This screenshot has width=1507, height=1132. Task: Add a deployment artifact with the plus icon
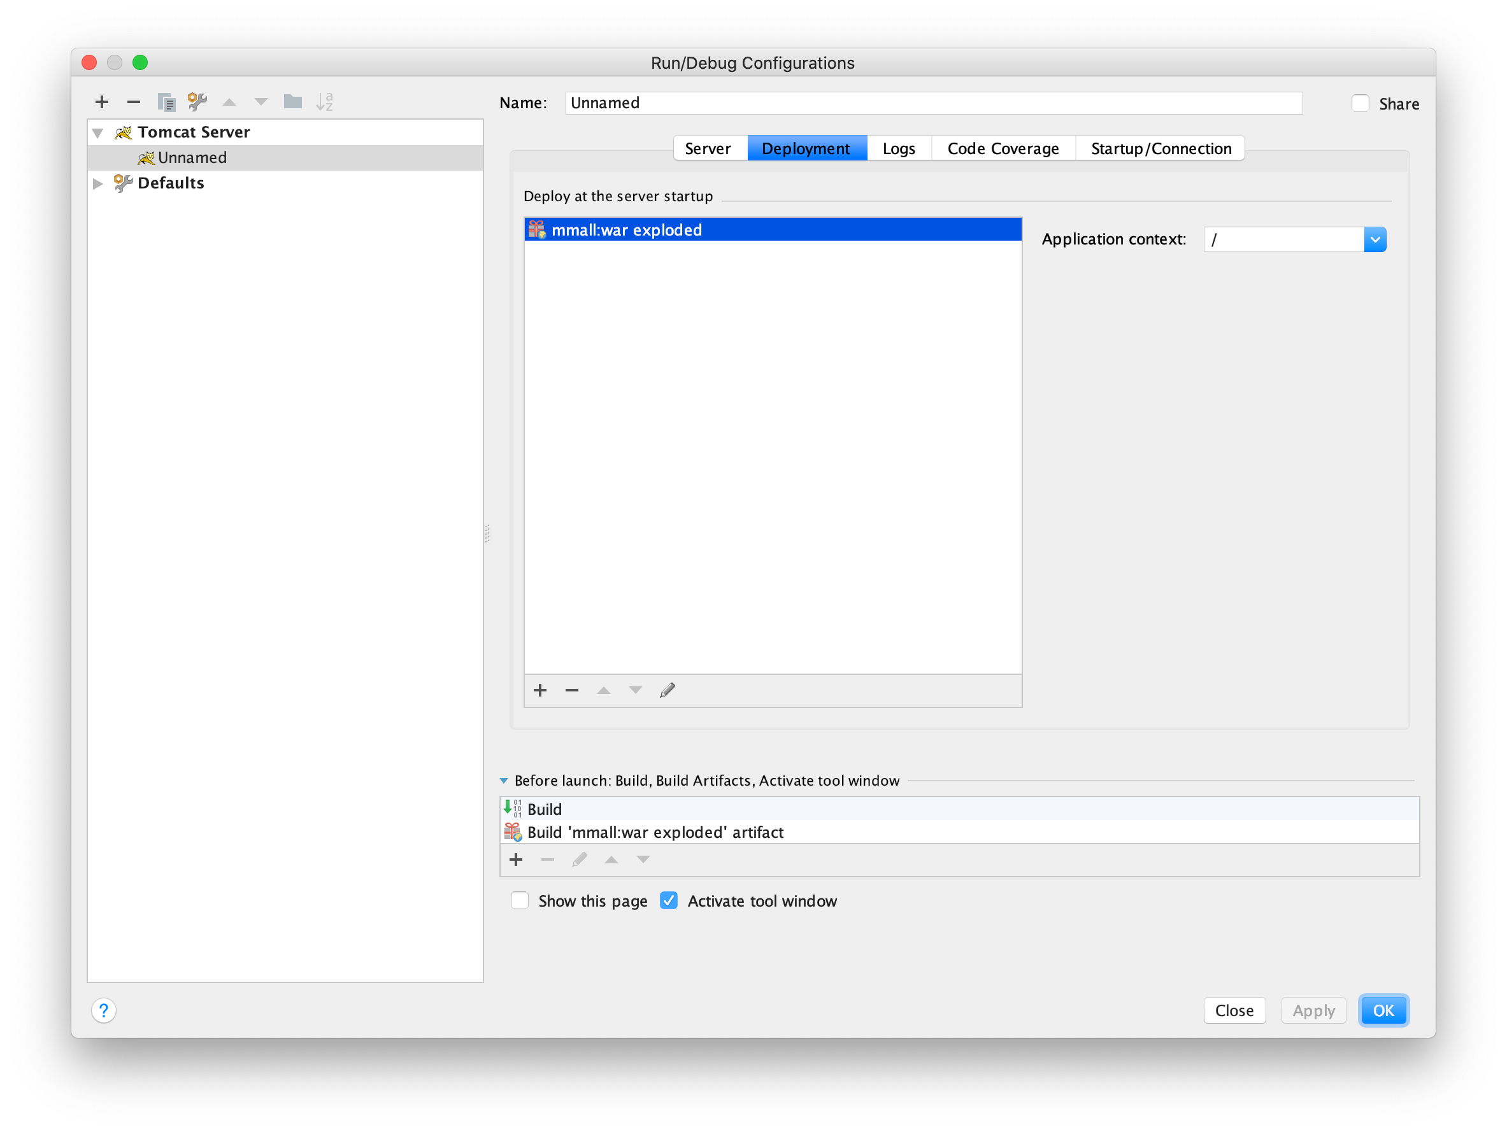[x=540, y=691]
